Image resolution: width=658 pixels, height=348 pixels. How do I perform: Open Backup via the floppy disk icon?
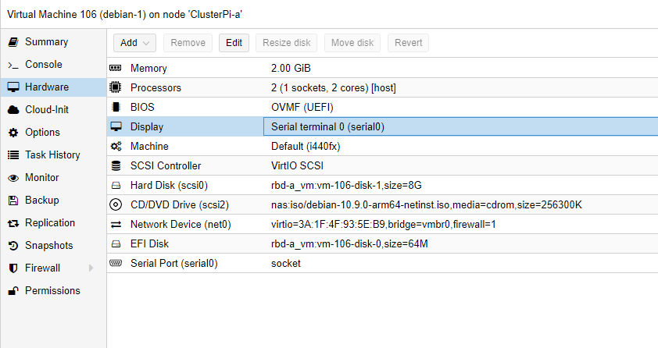(x=13, y=201)
